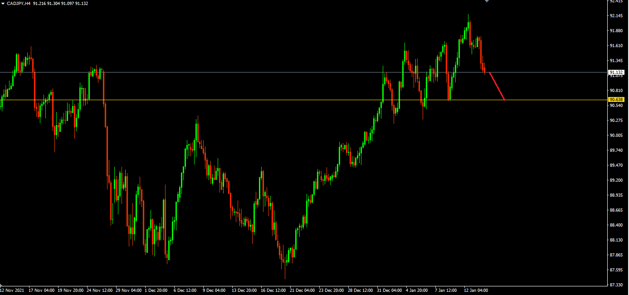
Task: Click the 21 Dec 04:00 time label
Action: pyautogui.click(x=302, y=290)
